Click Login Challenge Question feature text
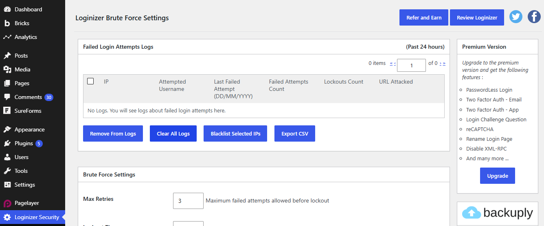The height and width of the screenshot is (226, 544). click(496, 119)
